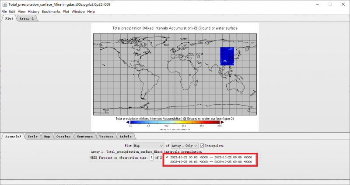The width and height of the screenshot is (350, 185).
Task: Open the Plot menu in menu bar
Action: pos(66,11)
